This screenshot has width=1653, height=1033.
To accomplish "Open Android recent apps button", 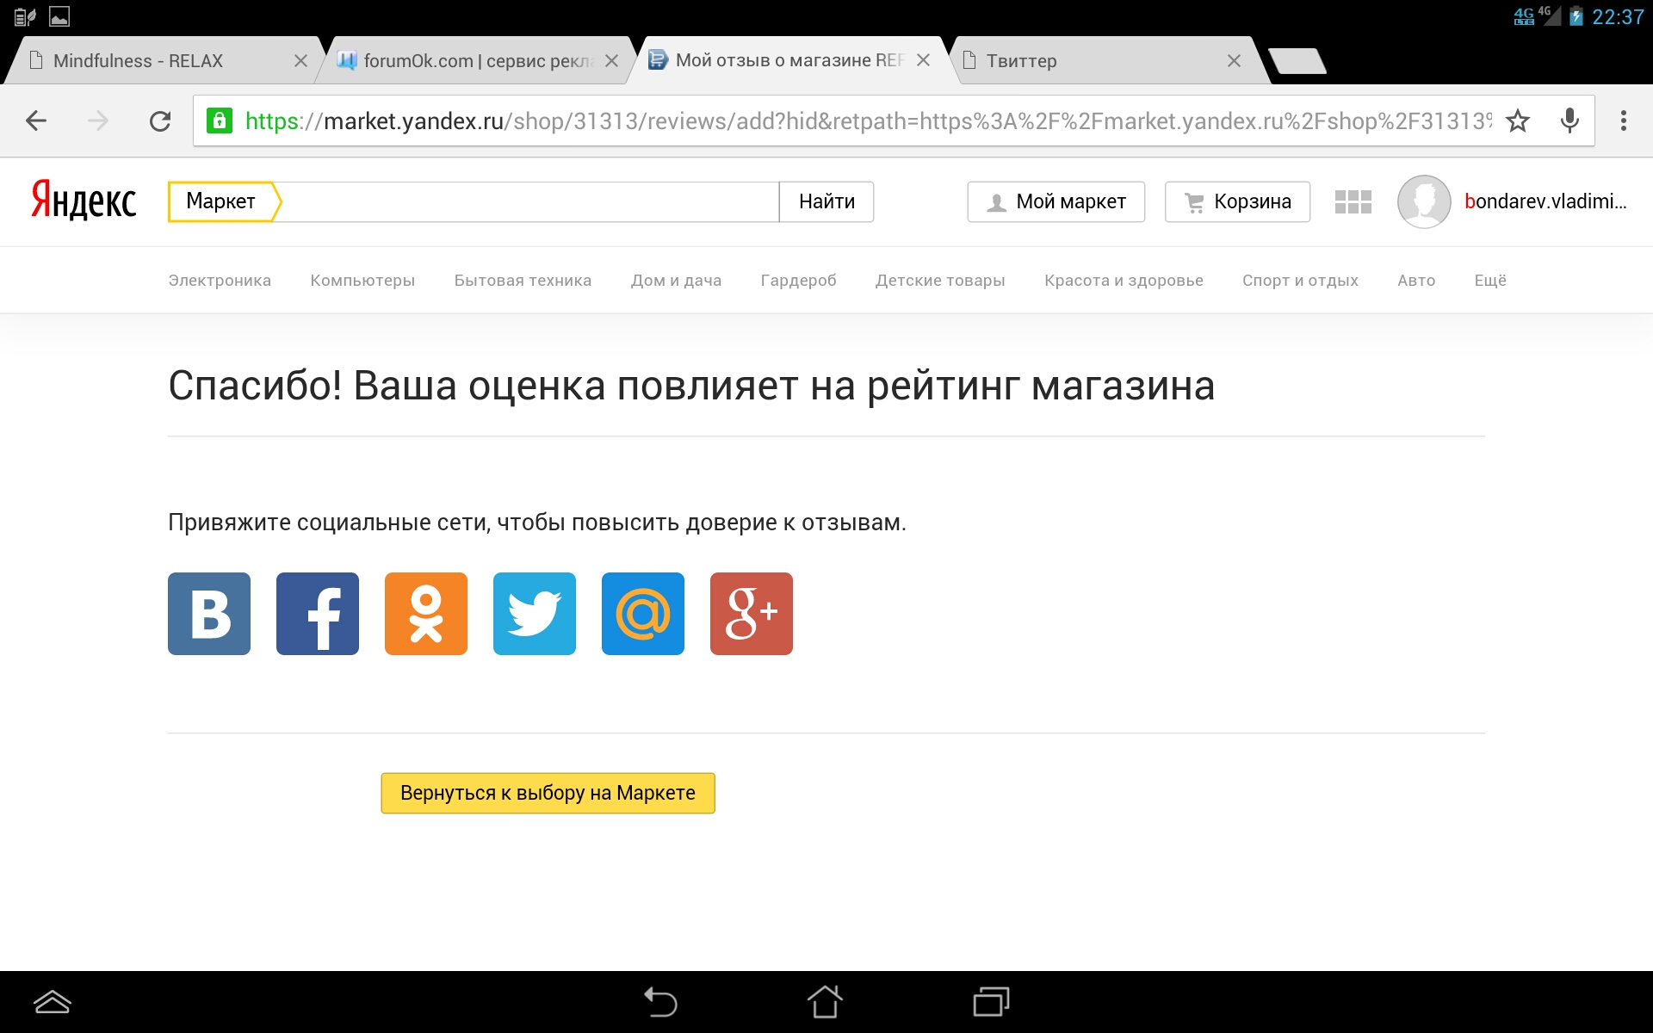I will pyautogui.click(x=991, y=1002).
